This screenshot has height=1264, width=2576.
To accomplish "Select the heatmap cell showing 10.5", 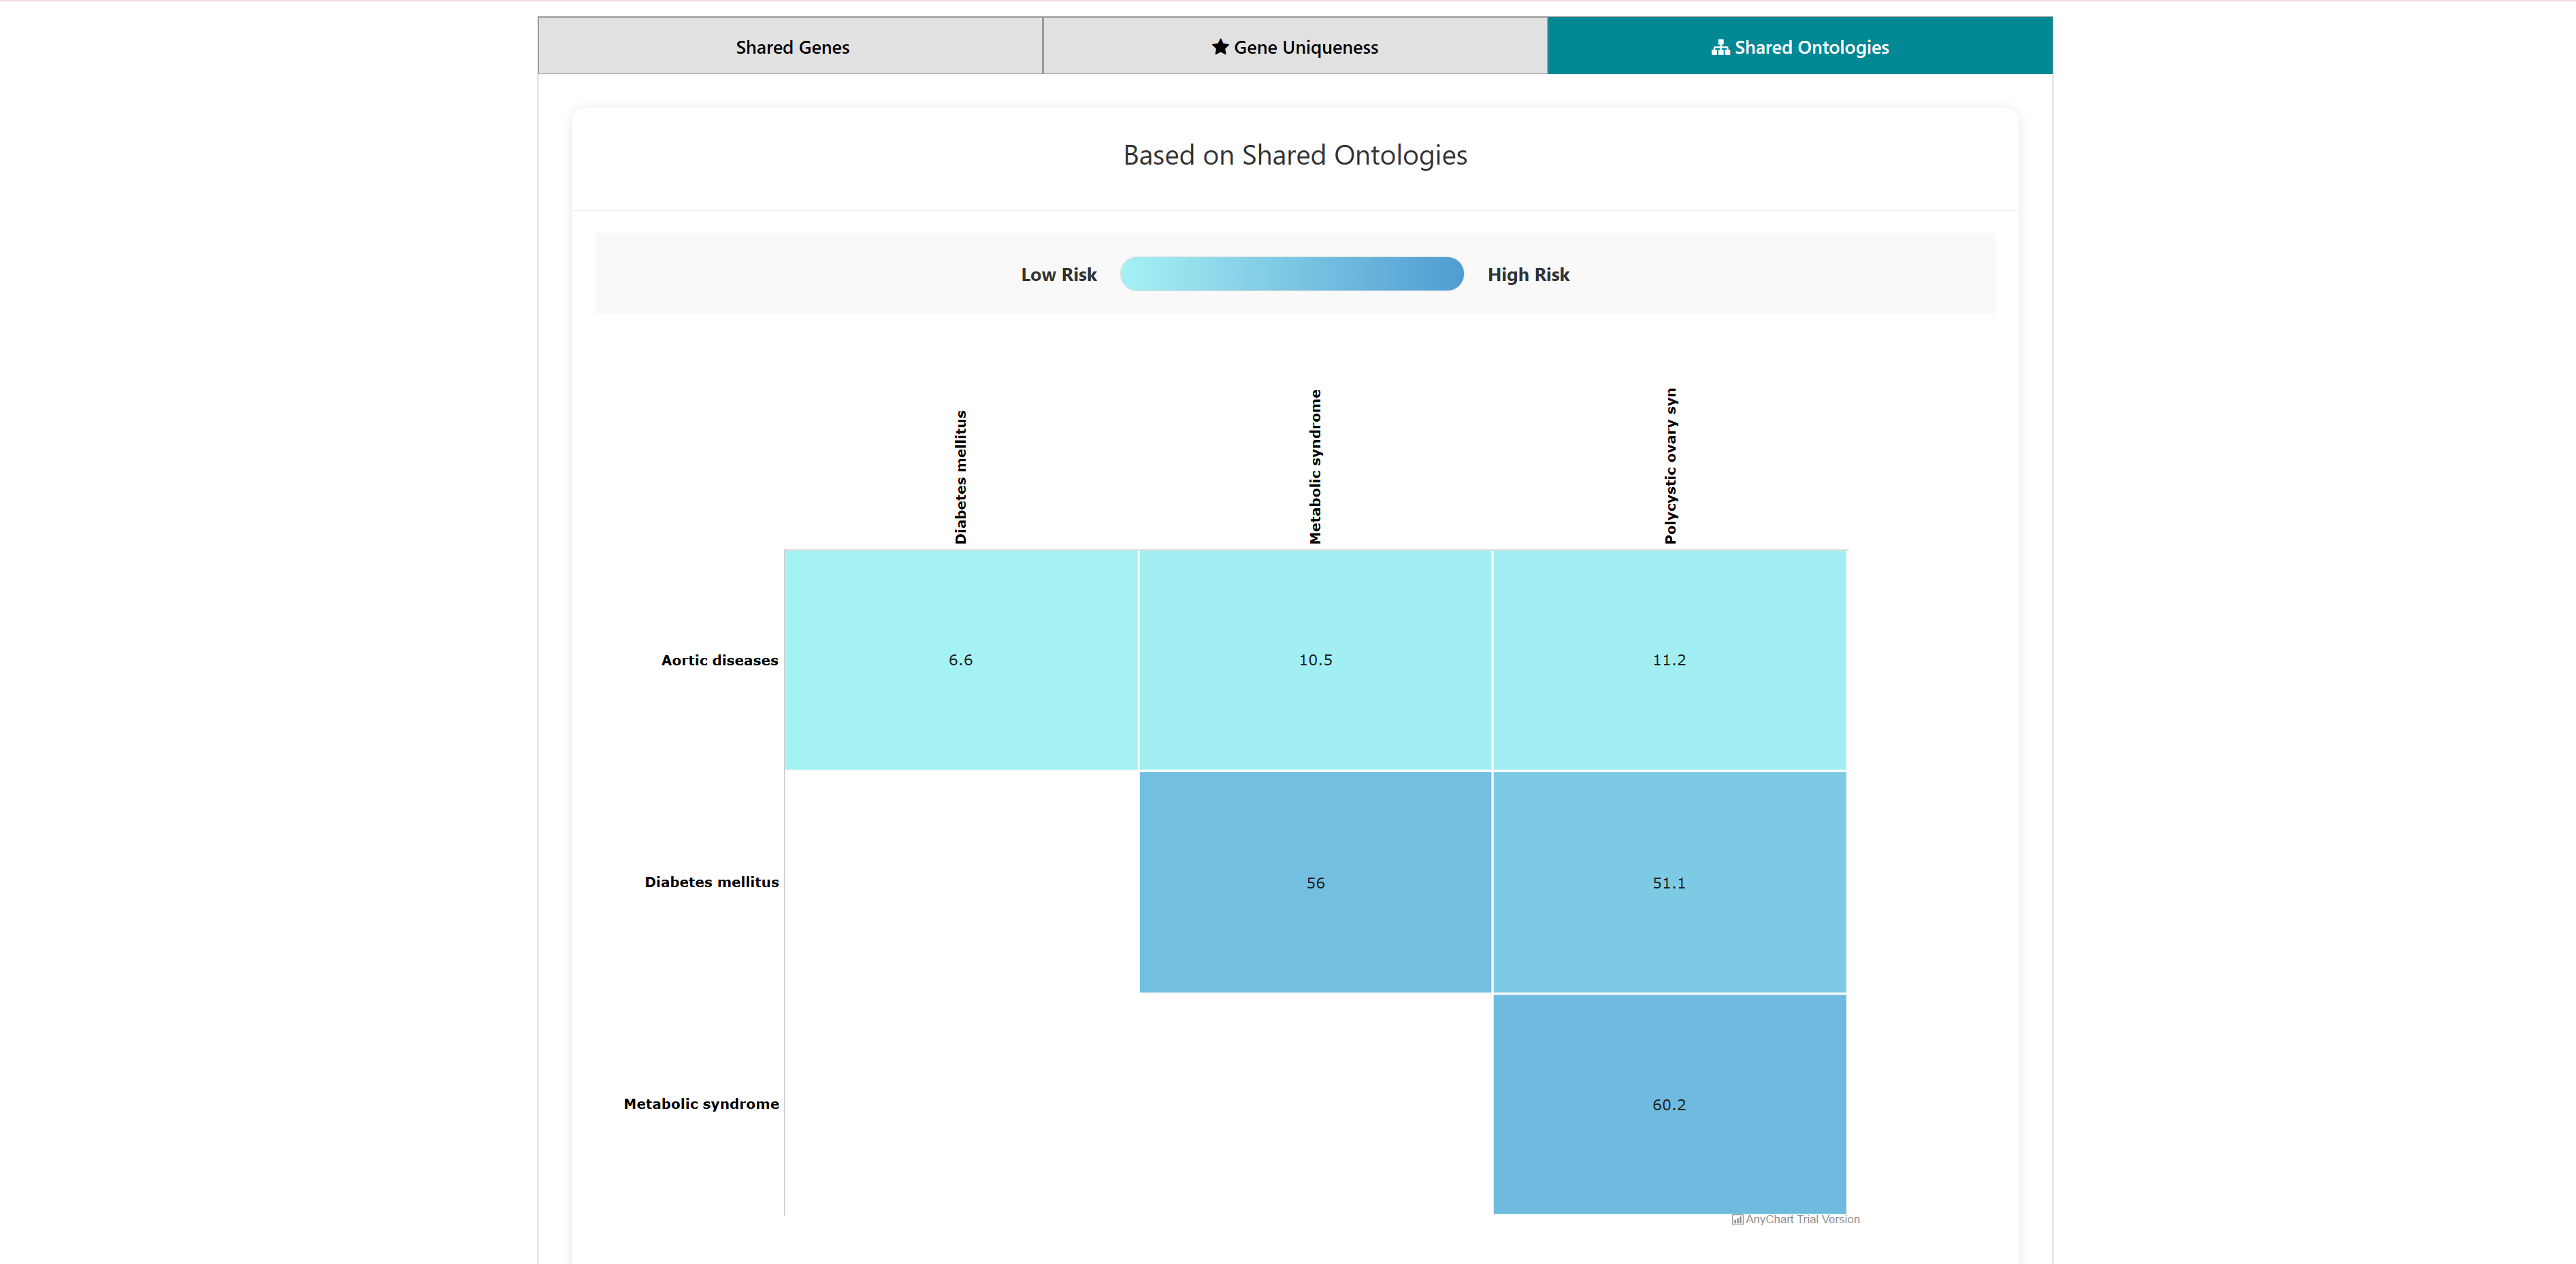I will point(1315,659).
